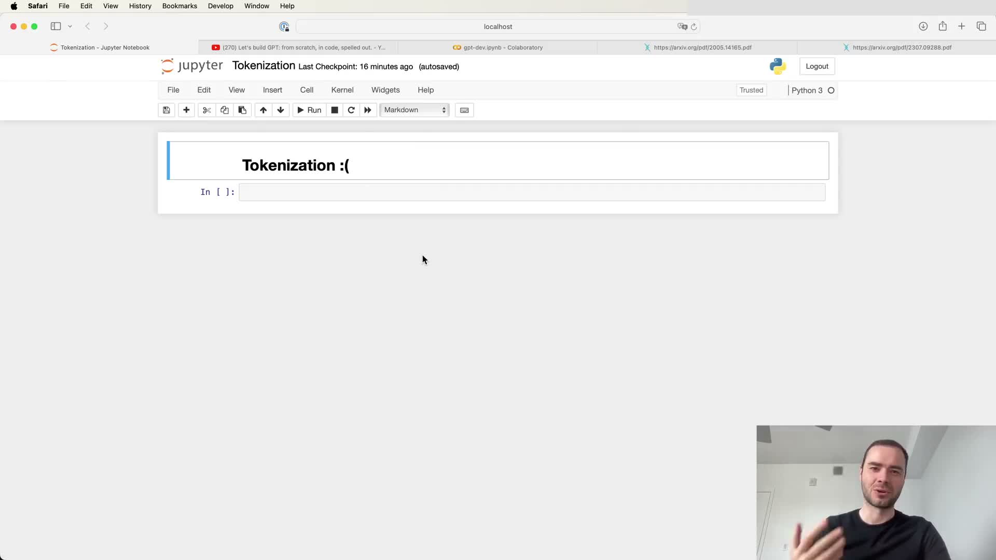This screenshot has width=996, height=560.
Task: Interrupt the kernel with stop icon
Action: click(335, 110)
